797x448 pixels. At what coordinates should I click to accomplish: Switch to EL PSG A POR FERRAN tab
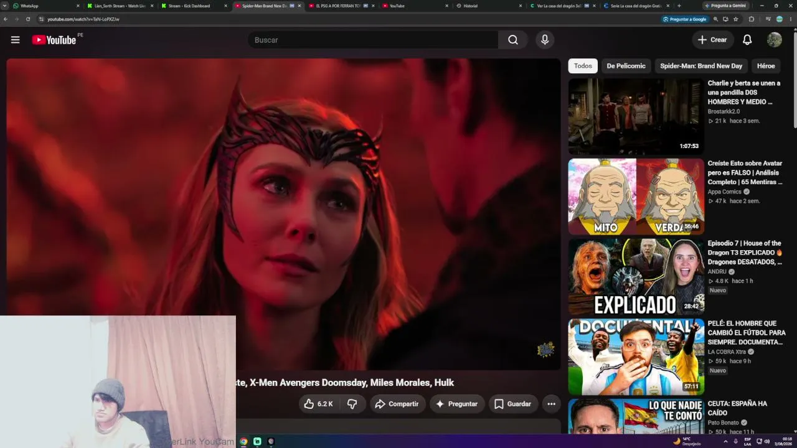[x=340, y=6]
